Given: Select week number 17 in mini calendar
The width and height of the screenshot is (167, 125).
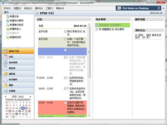Looking at the screenshot, I should point(6,111).
